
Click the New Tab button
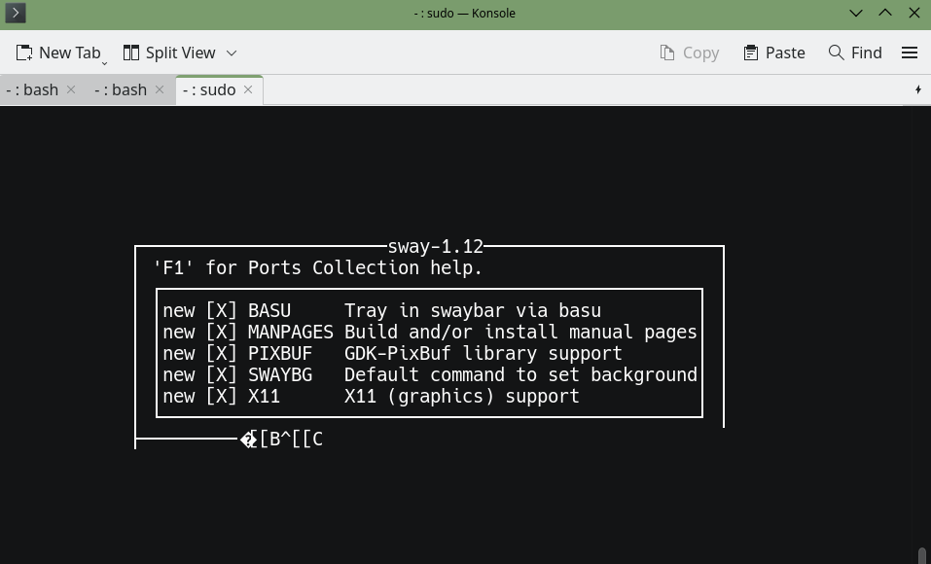click(x=57, y=53)
